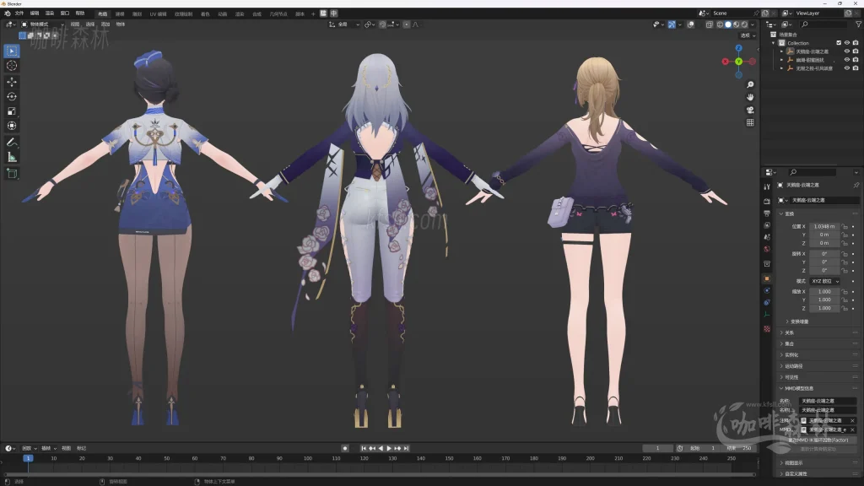
Task: Hide the third armature in the outliner
Action: 847,68
